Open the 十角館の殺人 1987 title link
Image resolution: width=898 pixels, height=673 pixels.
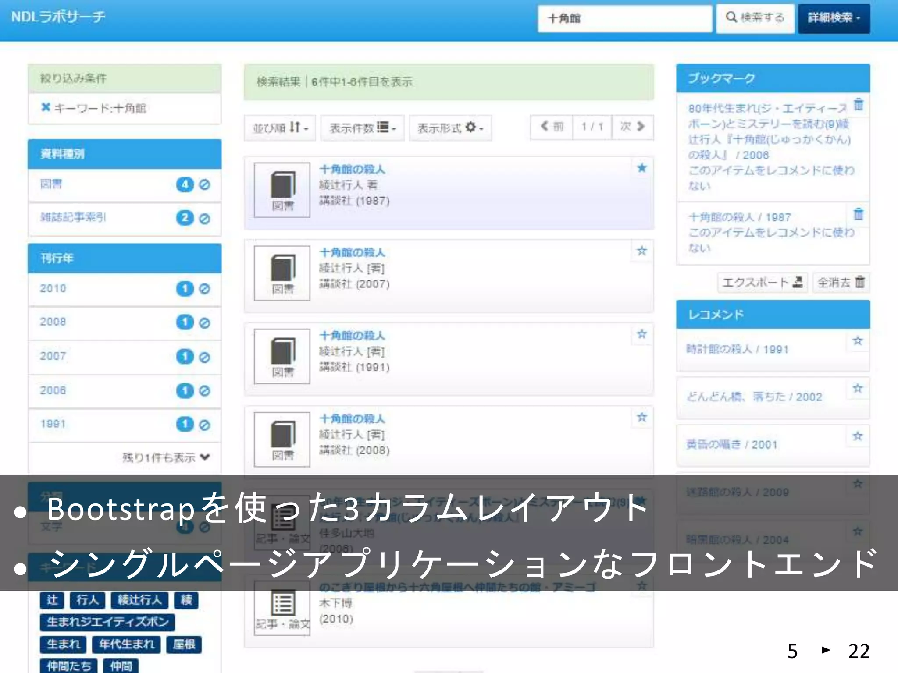pyautogui.click(x=352, y=170)
